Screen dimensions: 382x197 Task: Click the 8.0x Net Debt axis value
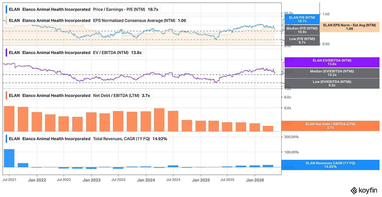(x=288, y=97)
